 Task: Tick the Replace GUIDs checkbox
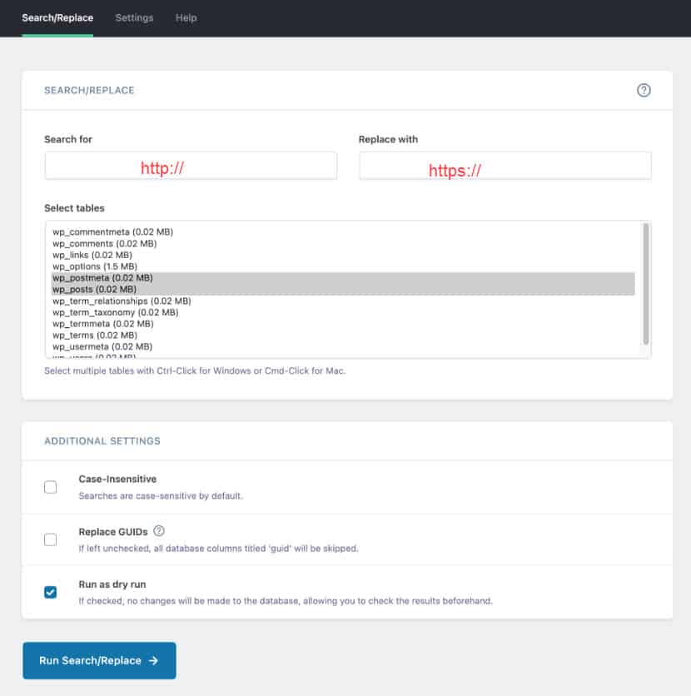coord(51,539)
